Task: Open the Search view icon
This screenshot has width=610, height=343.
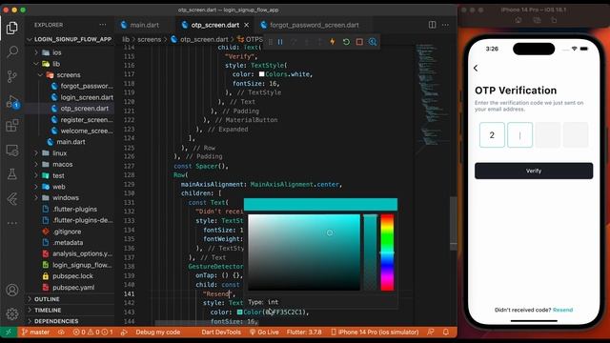Action: (12, 51)
